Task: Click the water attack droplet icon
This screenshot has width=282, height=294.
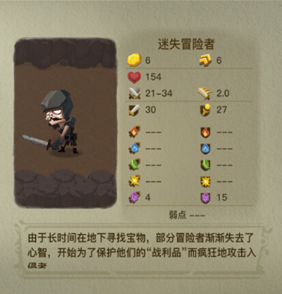Action: click(x=135, y=148)
